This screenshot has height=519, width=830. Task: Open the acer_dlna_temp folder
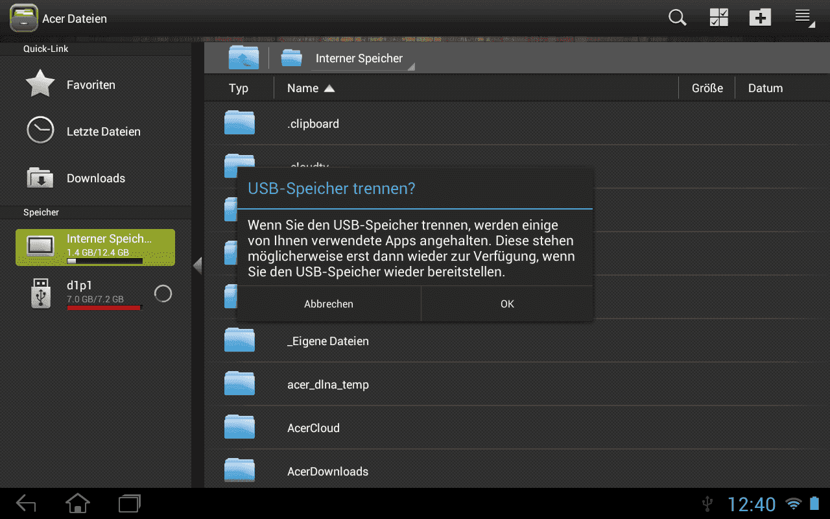(517, 384)
